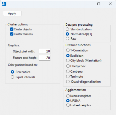Select the Percentiles radio button
This screenshot has height=115, width=116.
(x=12, y=72)
